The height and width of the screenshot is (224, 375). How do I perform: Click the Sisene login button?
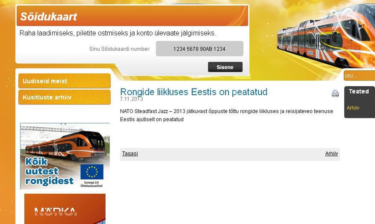tap(225, 67)
